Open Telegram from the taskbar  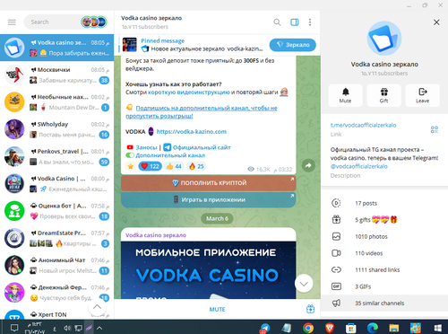(264, 328)
